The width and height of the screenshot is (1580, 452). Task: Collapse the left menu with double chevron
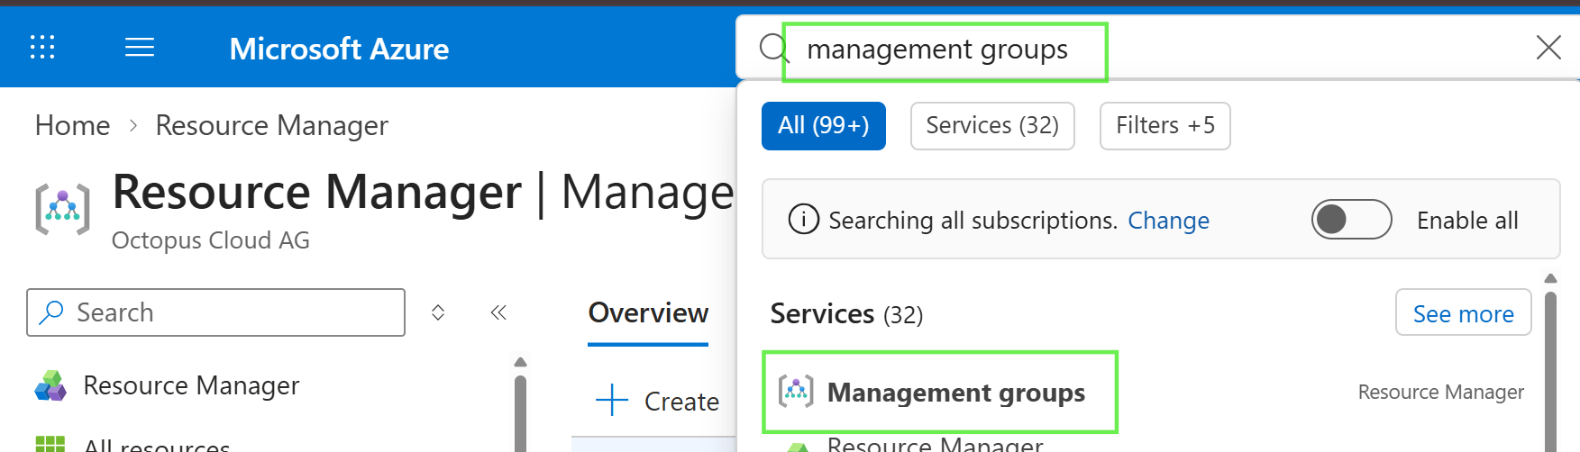[x=498, y=312]
